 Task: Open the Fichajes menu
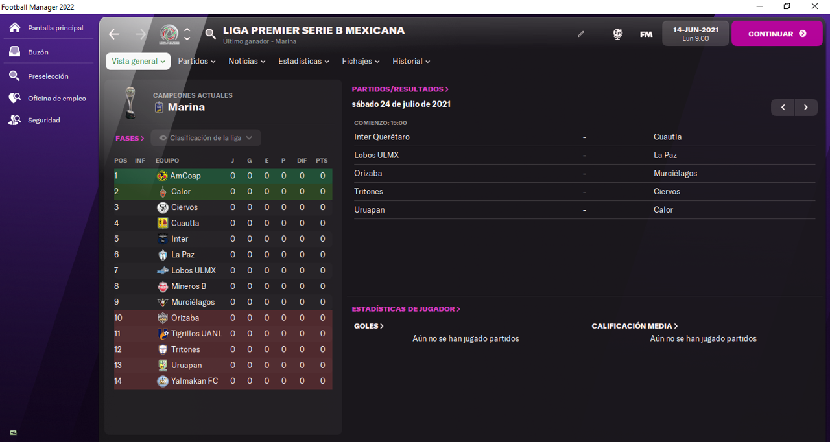coord(361,61)
